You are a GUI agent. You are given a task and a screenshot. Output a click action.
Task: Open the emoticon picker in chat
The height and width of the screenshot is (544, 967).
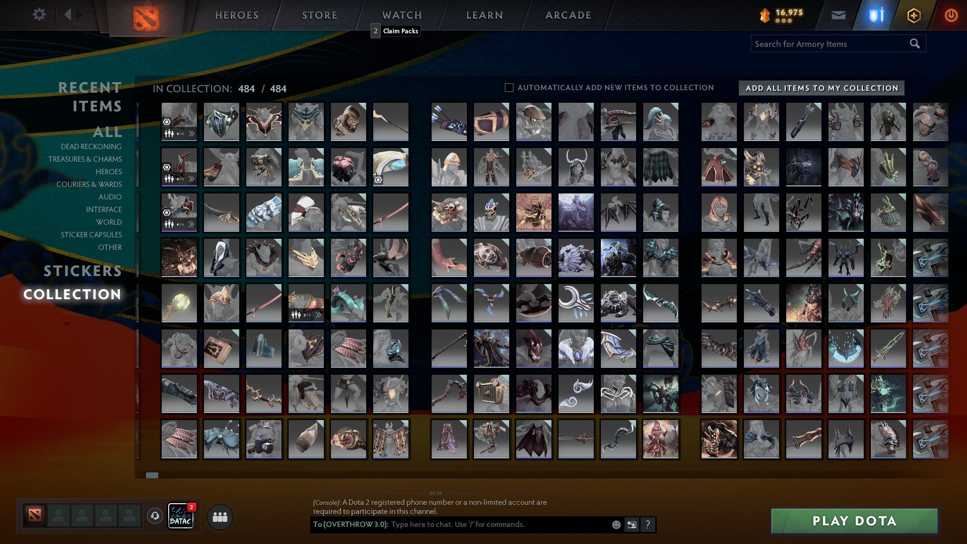pyautogui.click(x=616, y=525)
